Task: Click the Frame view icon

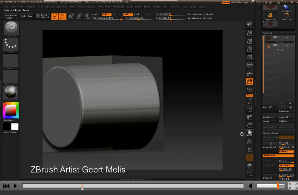Action: click(249, 109)
